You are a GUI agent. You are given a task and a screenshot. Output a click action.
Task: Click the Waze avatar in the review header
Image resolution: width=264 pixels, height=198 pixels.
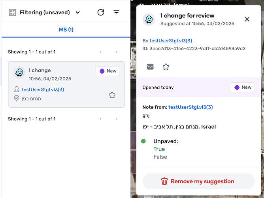pyautogui.click(x=149, y=20)
